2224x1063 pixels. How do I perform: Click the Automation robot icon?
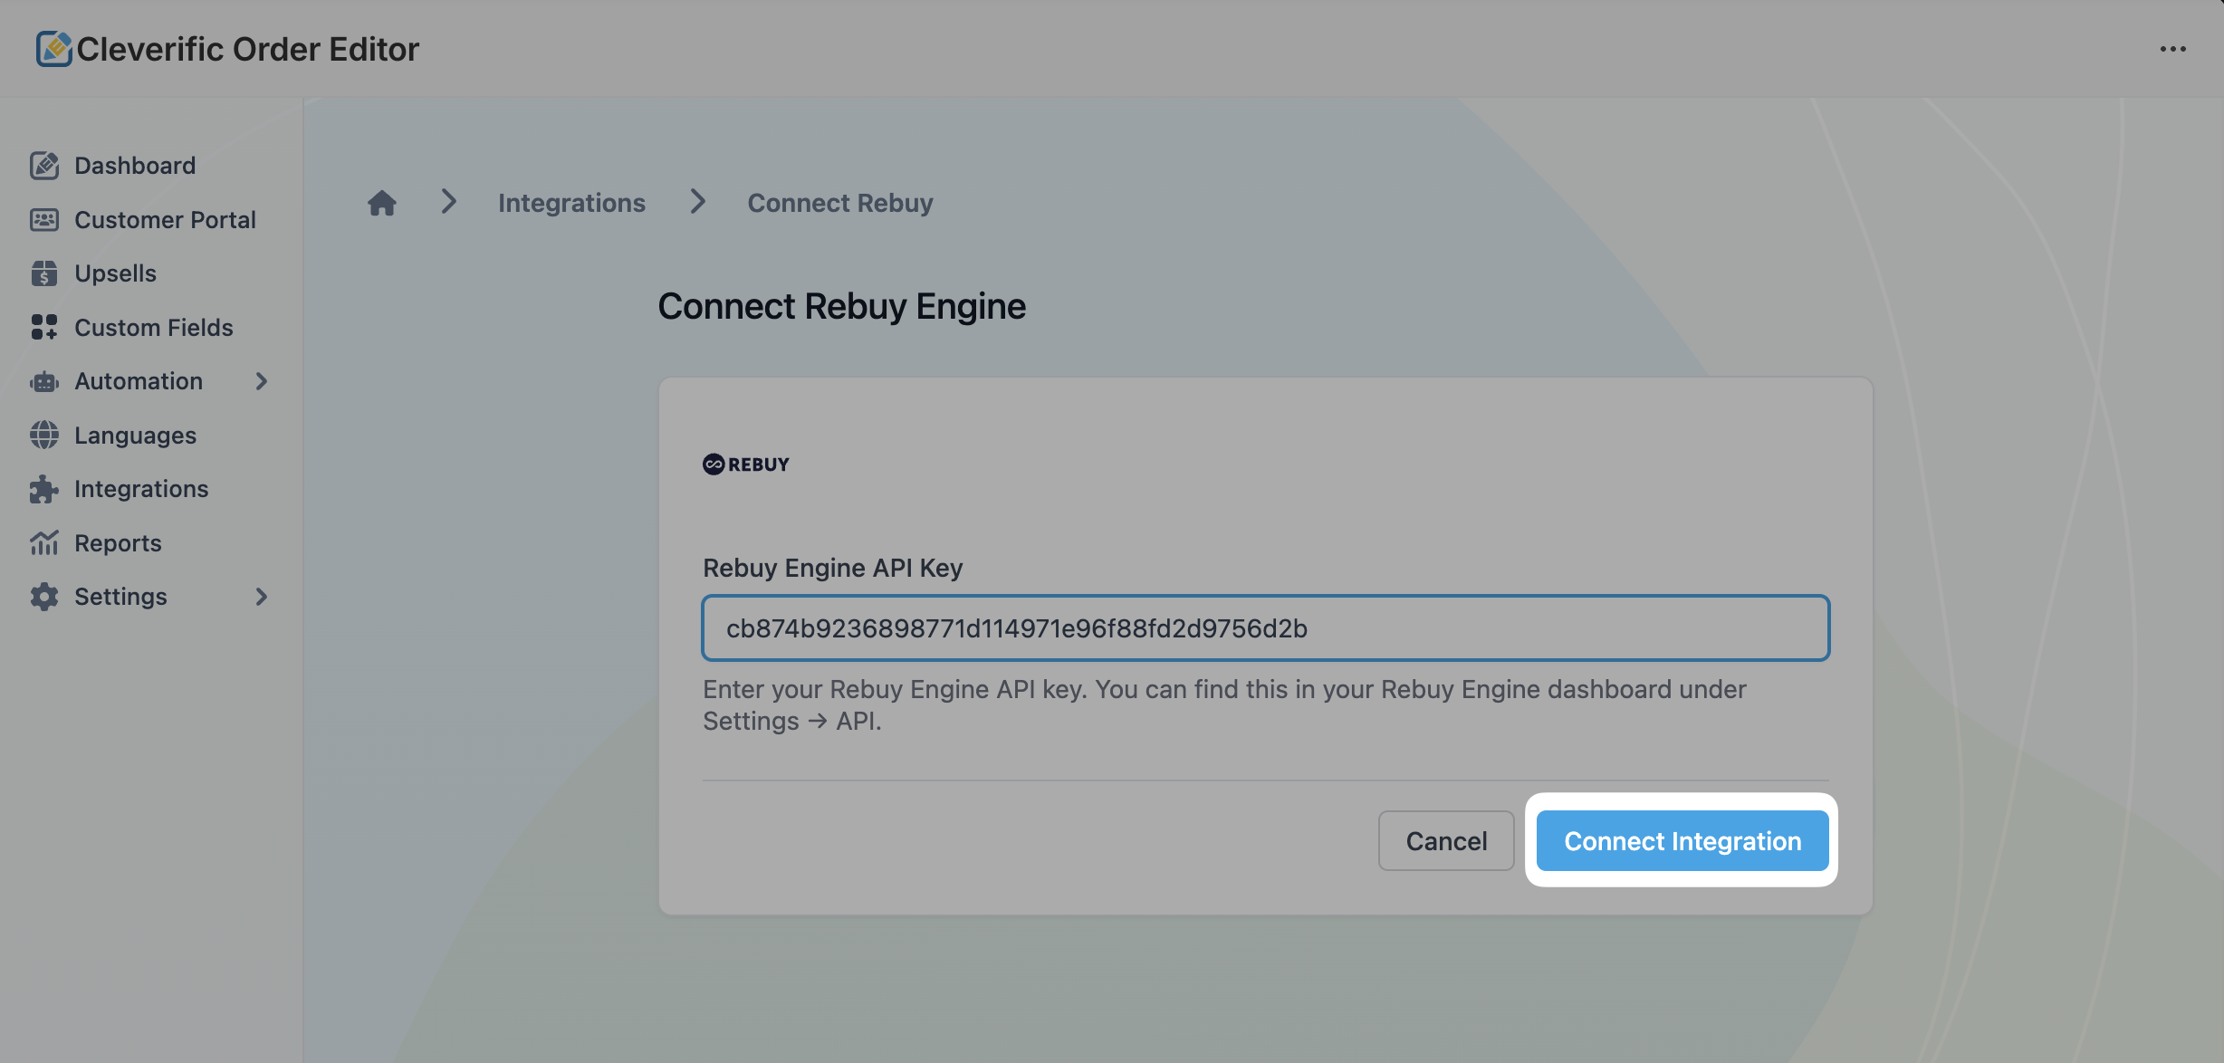coord(44,381)
